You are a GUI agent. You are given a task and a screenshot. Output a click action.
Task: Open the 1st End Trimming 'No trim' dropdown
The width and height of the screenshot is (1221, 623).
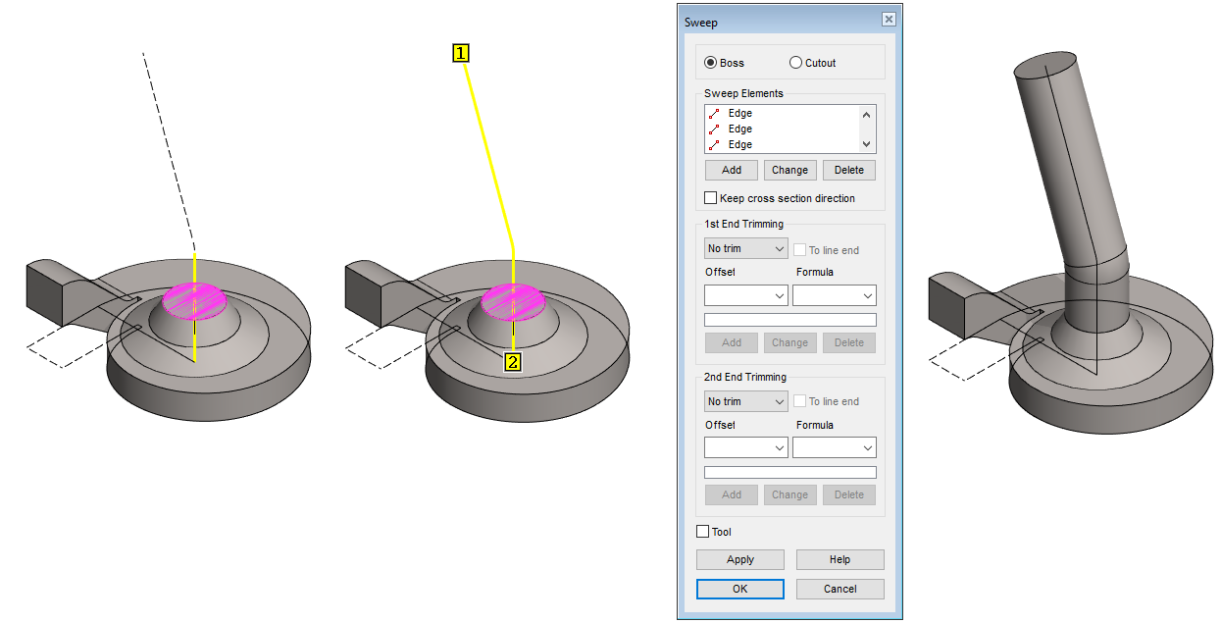point(745,249)
